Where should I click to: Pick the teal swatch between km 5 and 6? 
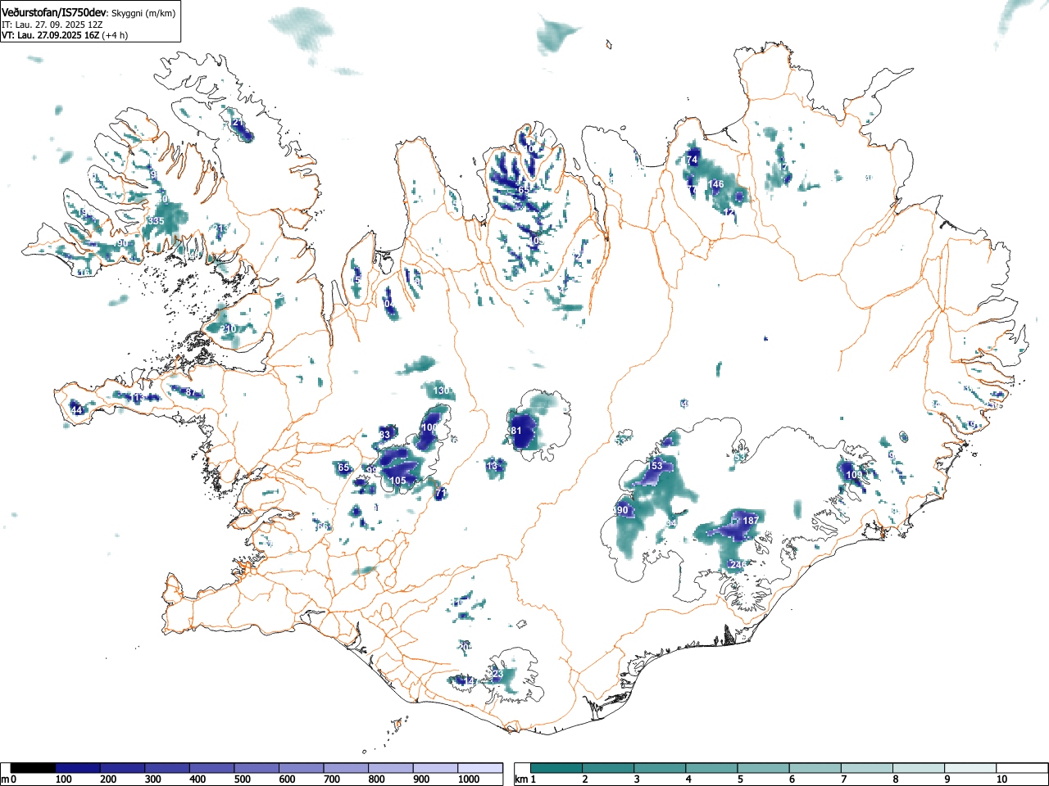[764, 768]
